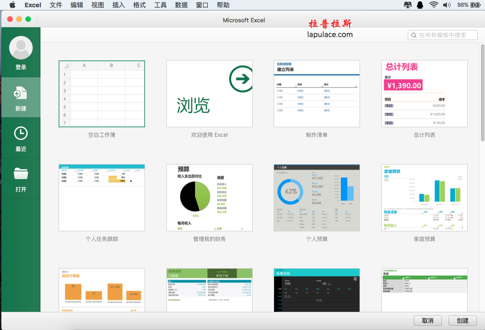Select the 管理我的财务 template thumbnail
The width and height of the screenshot is (485, 330).
coord(210,198)
